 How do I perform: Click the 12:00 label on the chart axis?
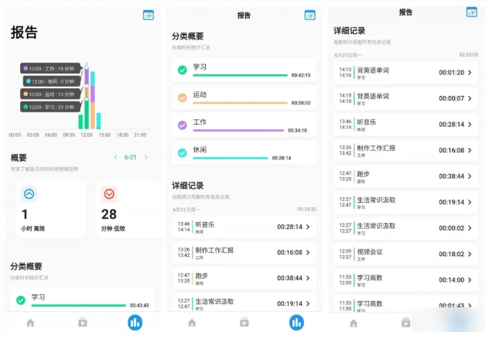[87, 135]
